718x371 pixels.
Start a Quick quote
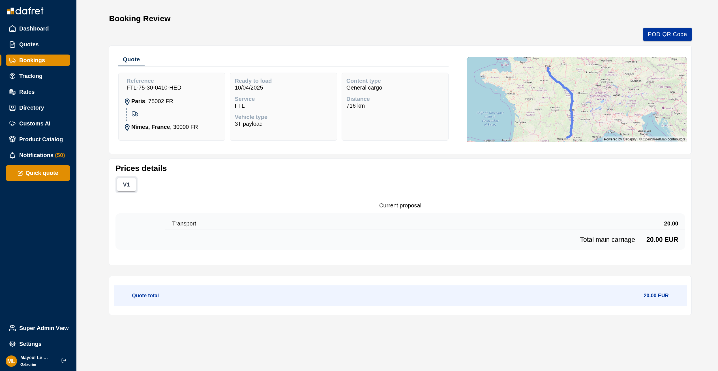(38, 173)
